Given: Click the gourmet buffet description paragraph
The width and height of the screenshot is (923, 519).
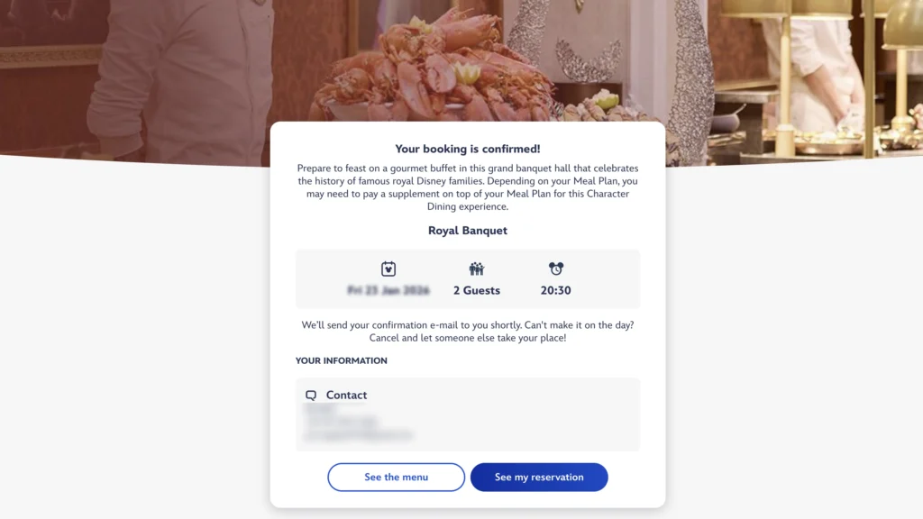Looking at the screenshot, I should point(468,187).
